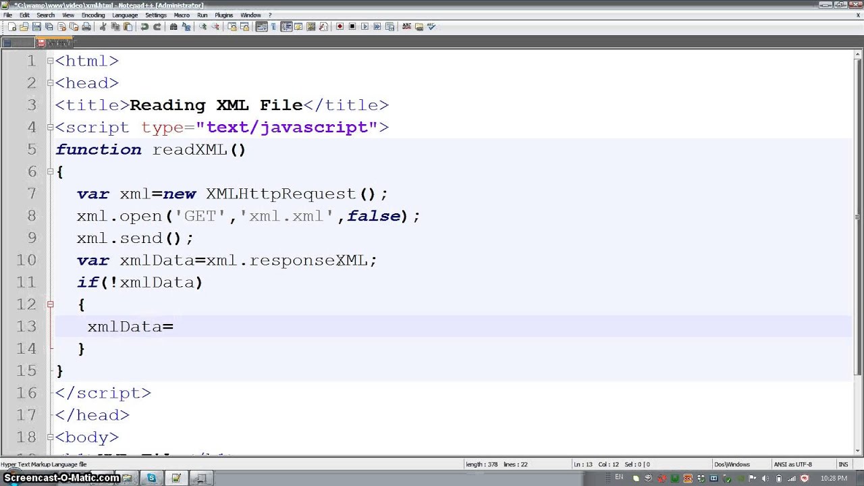
Task: Open the Plugins menu
Action: coord(224,15)
